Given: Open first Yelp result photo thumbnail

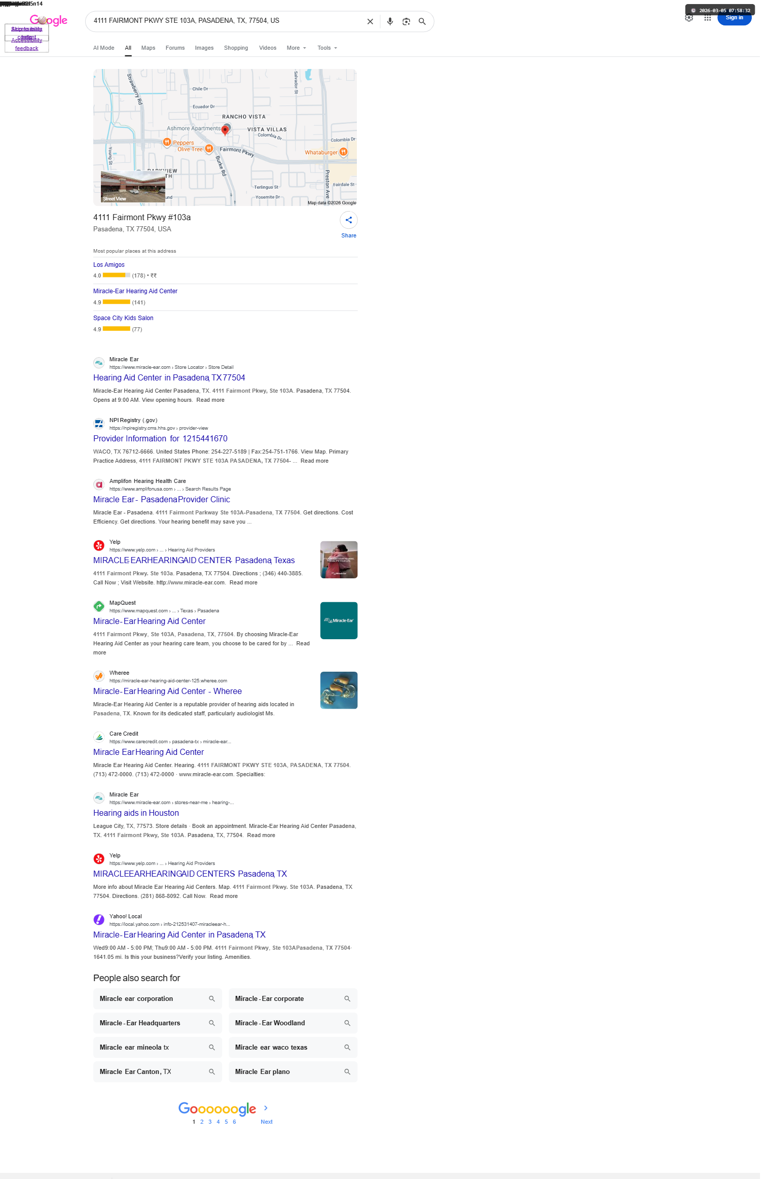Looking at the screenshot, I should point(339,560).
